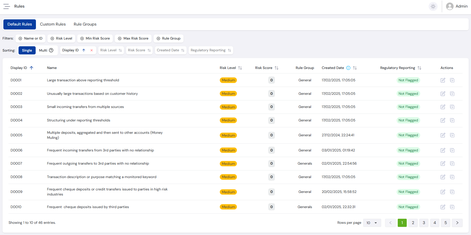Duplicate rule D0010 with copy icon

coord(452,207)
